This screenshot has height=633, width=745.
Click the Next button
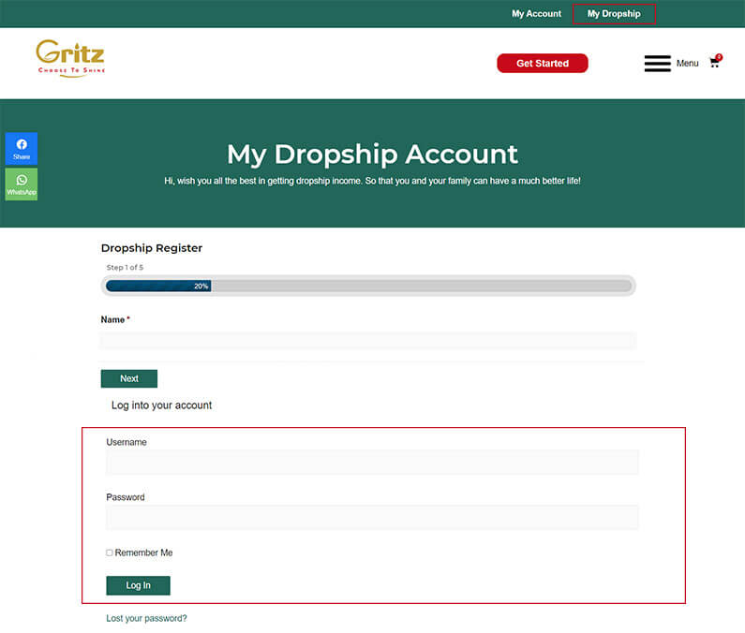(x=128, y=378)
